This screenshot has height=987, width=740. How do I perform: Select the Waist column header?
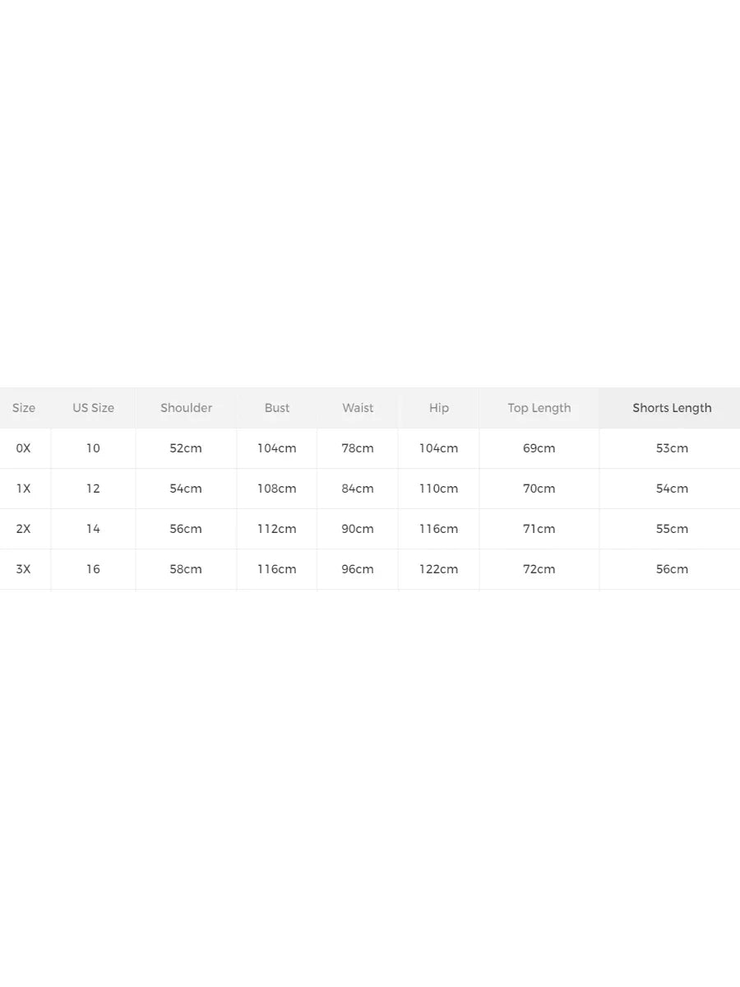click(x=358, y=408)
